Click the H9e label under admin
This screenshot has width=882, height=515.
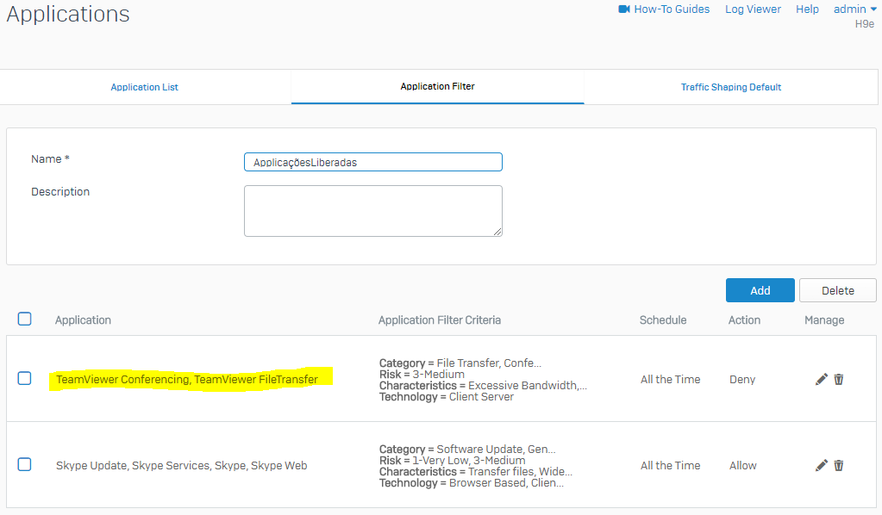point(865,23)
